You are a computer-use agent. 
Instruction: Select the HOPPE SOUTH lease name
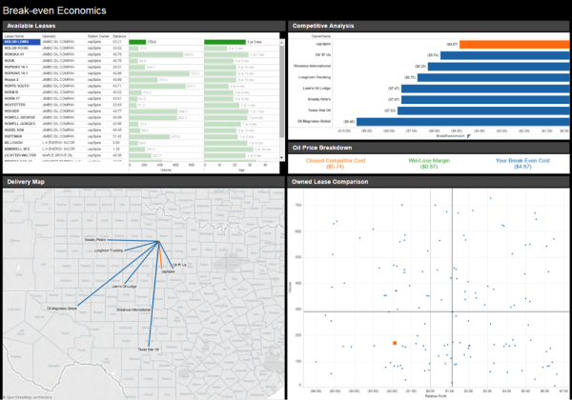click(17, 86)
